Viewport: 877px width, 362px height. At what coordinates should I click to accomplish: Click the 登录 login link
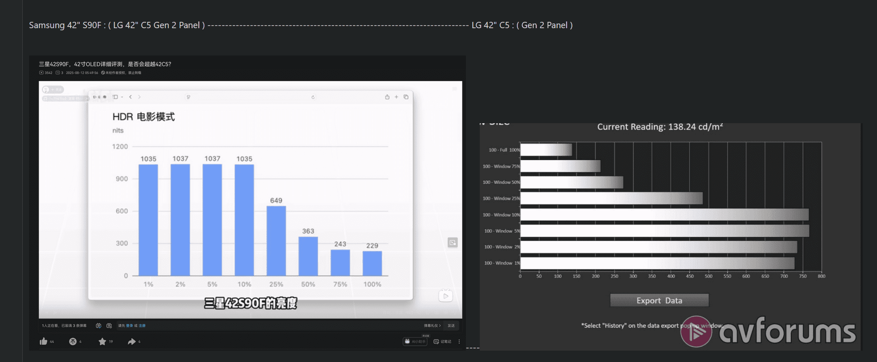click(129, 325)
